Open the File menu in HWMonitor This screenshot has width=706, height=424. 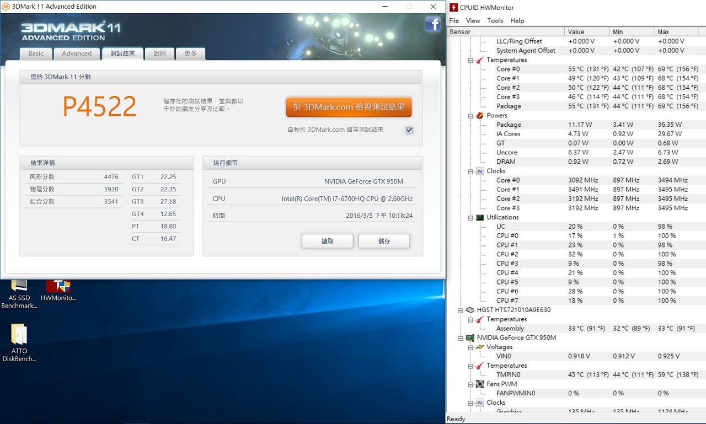click(454, 20)
